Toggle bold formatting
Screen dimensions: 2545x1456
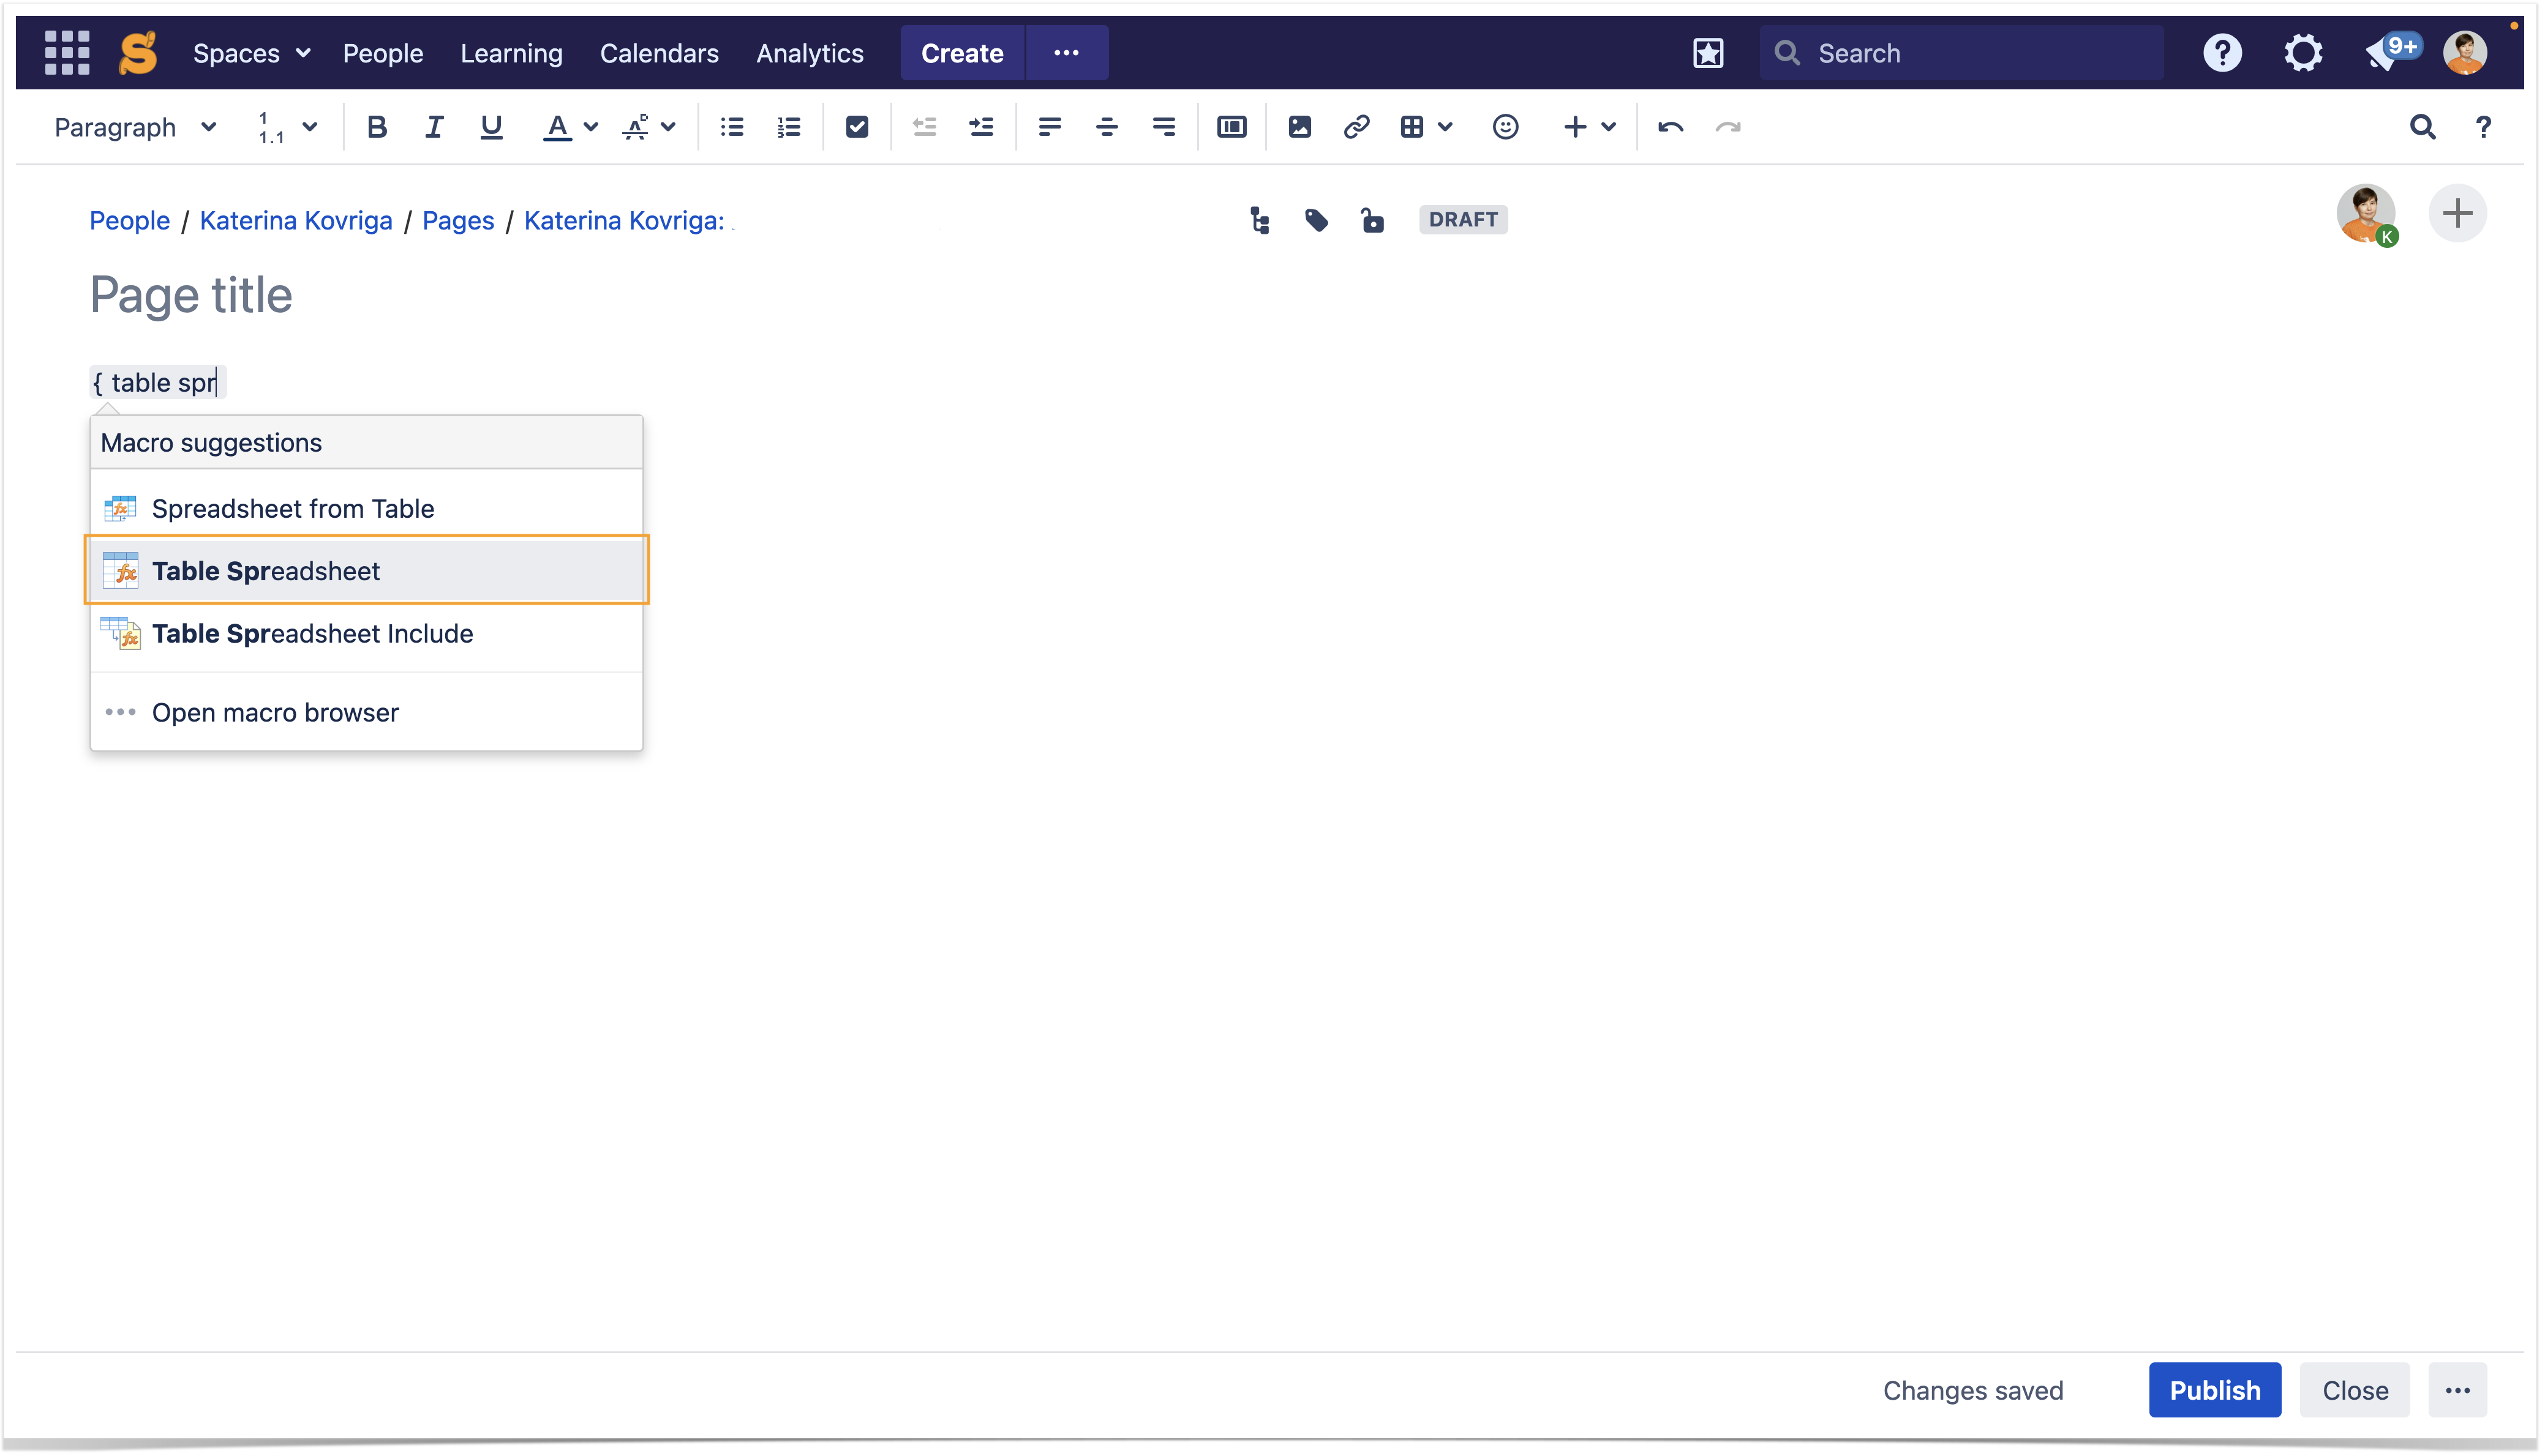tap(376, 127)
